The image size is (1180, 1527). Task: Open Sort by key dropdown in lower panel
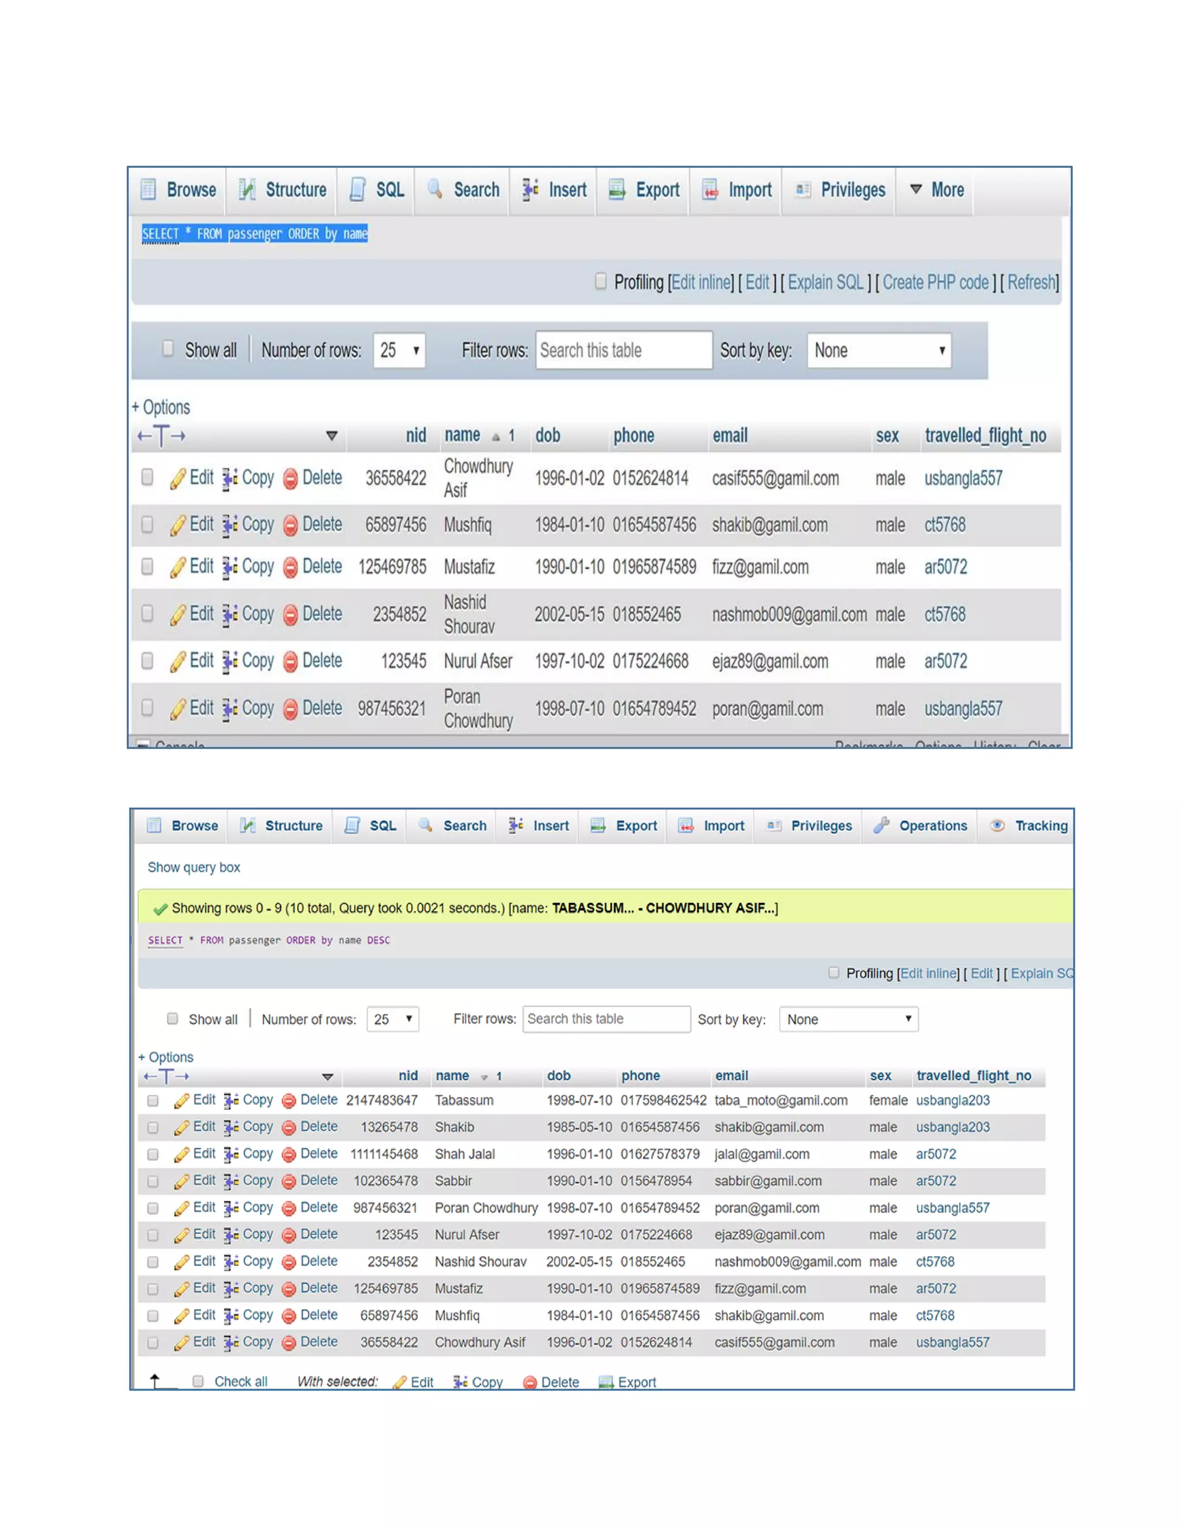click(849, 1019)
